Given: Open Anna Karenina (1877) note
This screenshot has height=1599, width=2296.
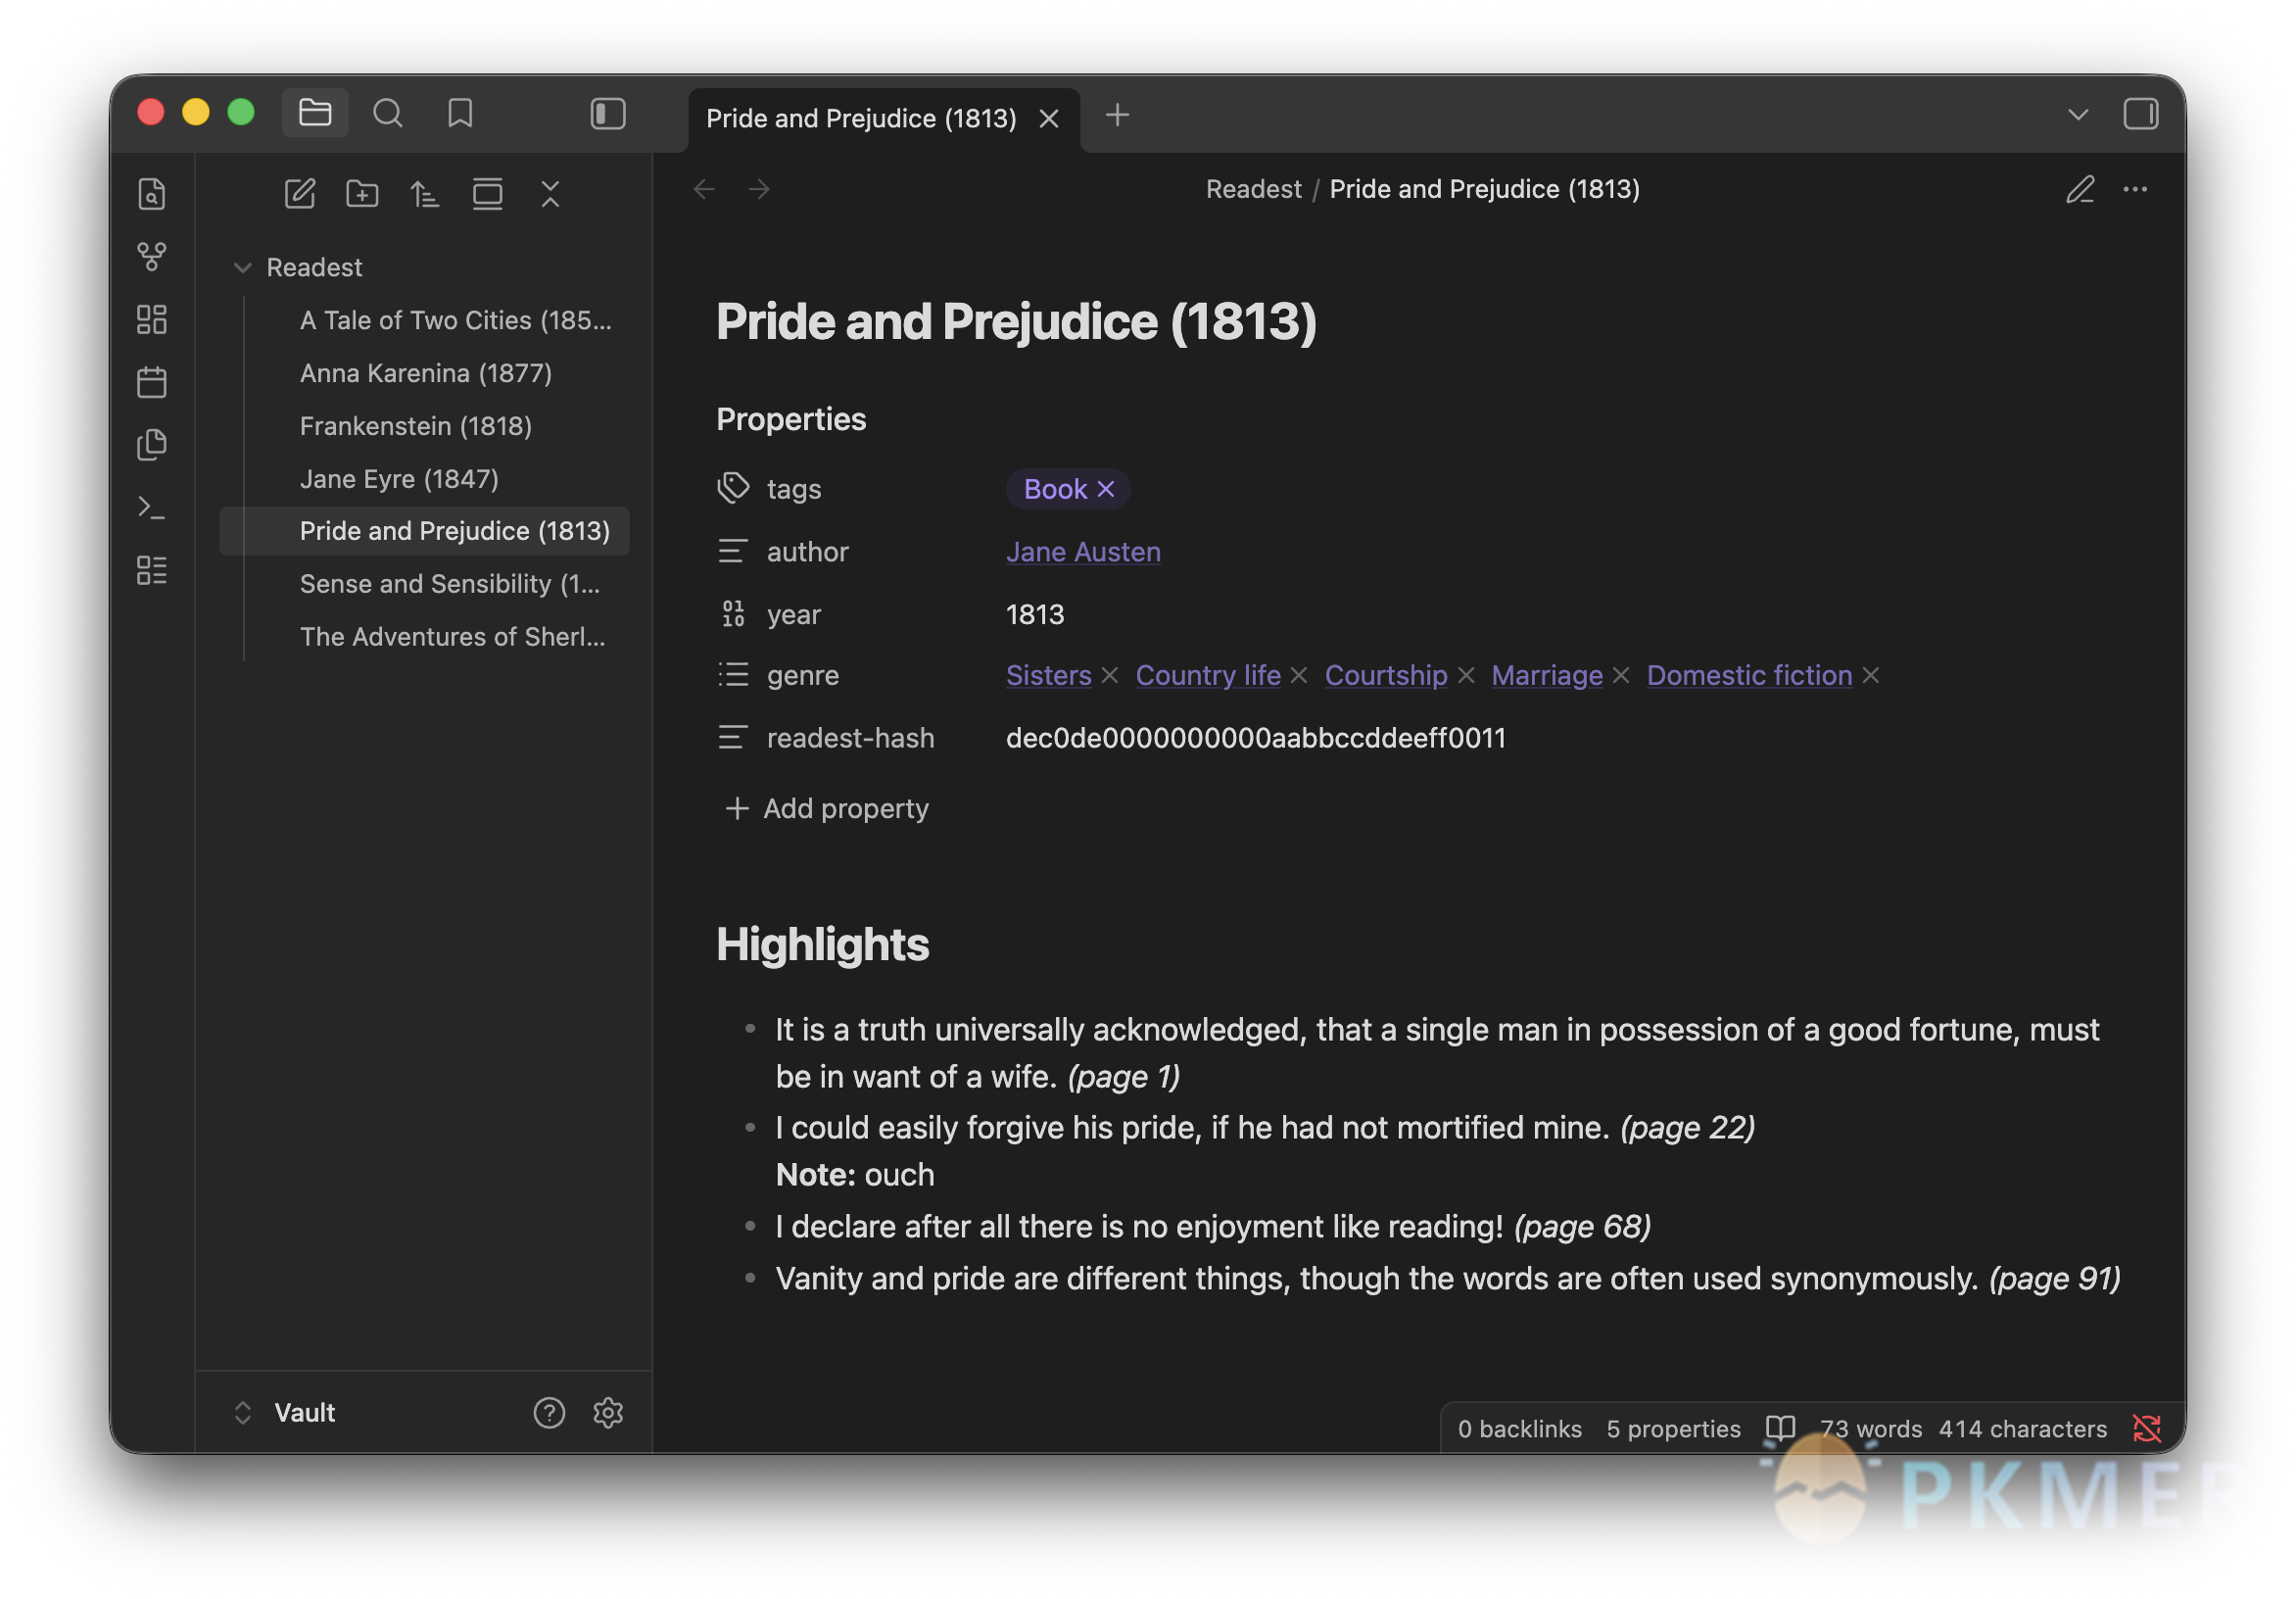Looking at the screenshot, I should [x=425, y=373].
